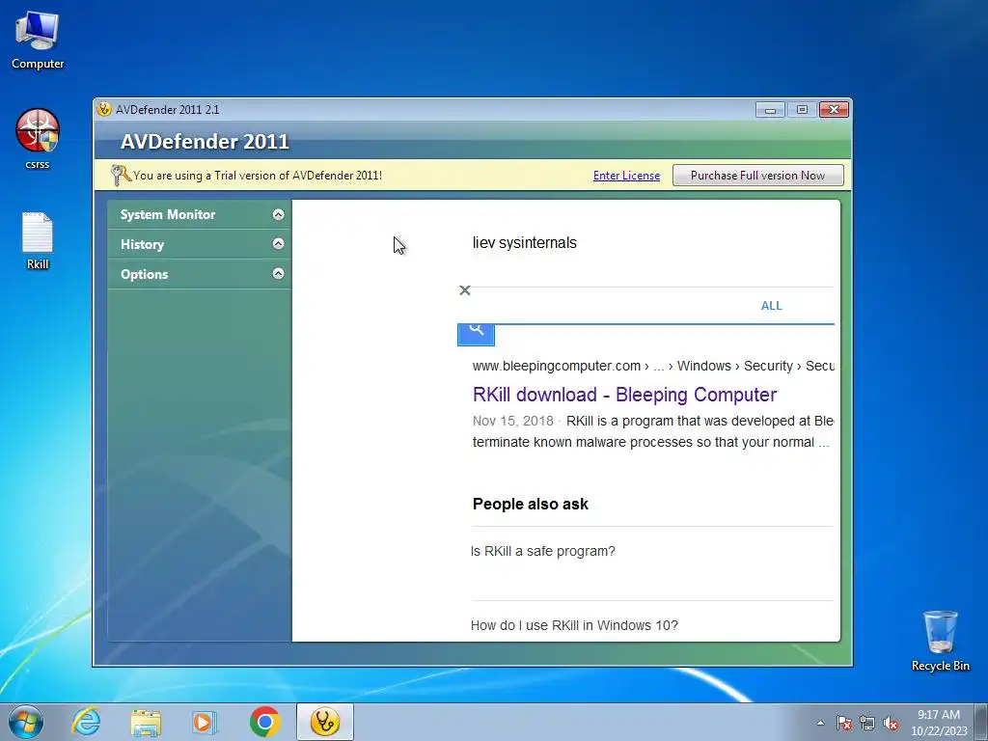Click the Enter License link

click(626, 176)
